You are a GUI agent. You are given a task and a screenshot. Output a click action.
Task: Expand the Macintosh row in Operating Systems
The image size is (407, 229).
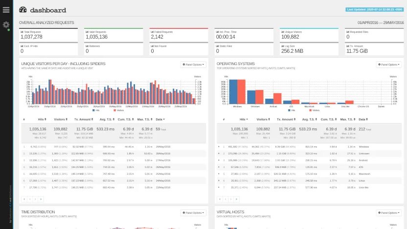click(219, 174)
